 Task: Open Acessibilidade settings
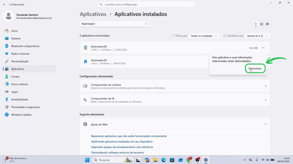[30, 100]
